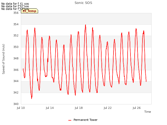Viewport: 167px width, 125px height.
Task: Click the EE_Temp annotation label
Action: pyautogui.click(x=29, y=11)
